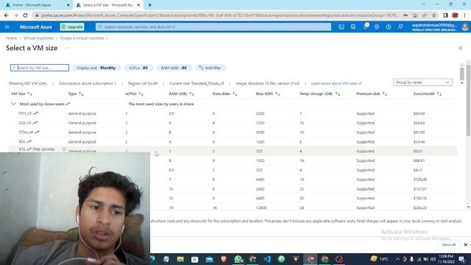Collapse the Most used by Azure users group
This screenshot has width=471, height=265.
(x=13, y=104)
